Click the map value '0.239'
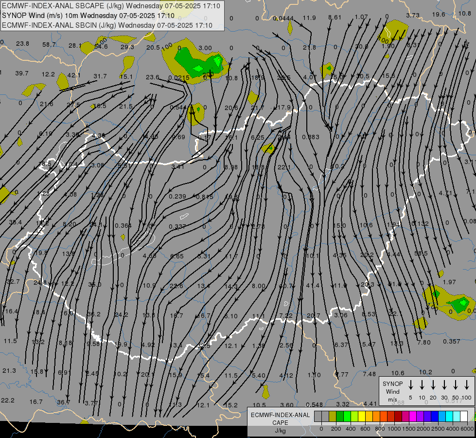Image resolution: width=476 pixels, height=438 pixels. click(x=177, y=196)
